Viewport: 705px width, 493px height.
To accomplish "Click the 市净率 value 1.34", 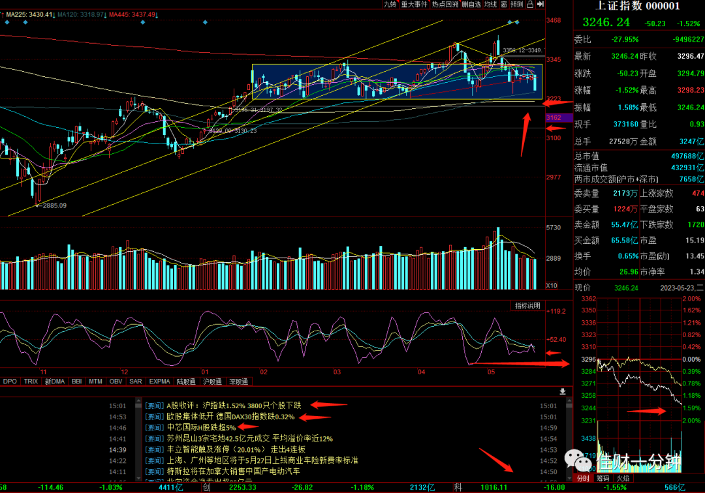I will coord(697,272).
